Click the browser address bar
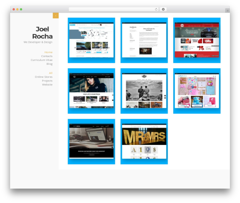The width and height of the screenshot is (240, 203). [114, 9]
